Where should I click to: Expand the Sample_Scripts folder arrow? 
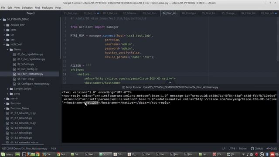(x=8, y=89)
